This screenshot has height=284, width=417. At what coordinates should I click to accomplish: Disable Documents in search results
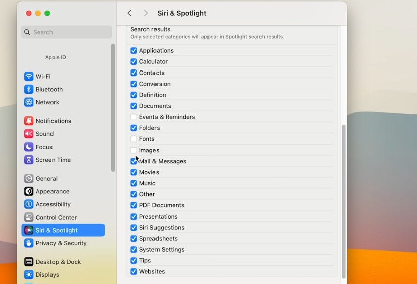click(x=134, y=106)
